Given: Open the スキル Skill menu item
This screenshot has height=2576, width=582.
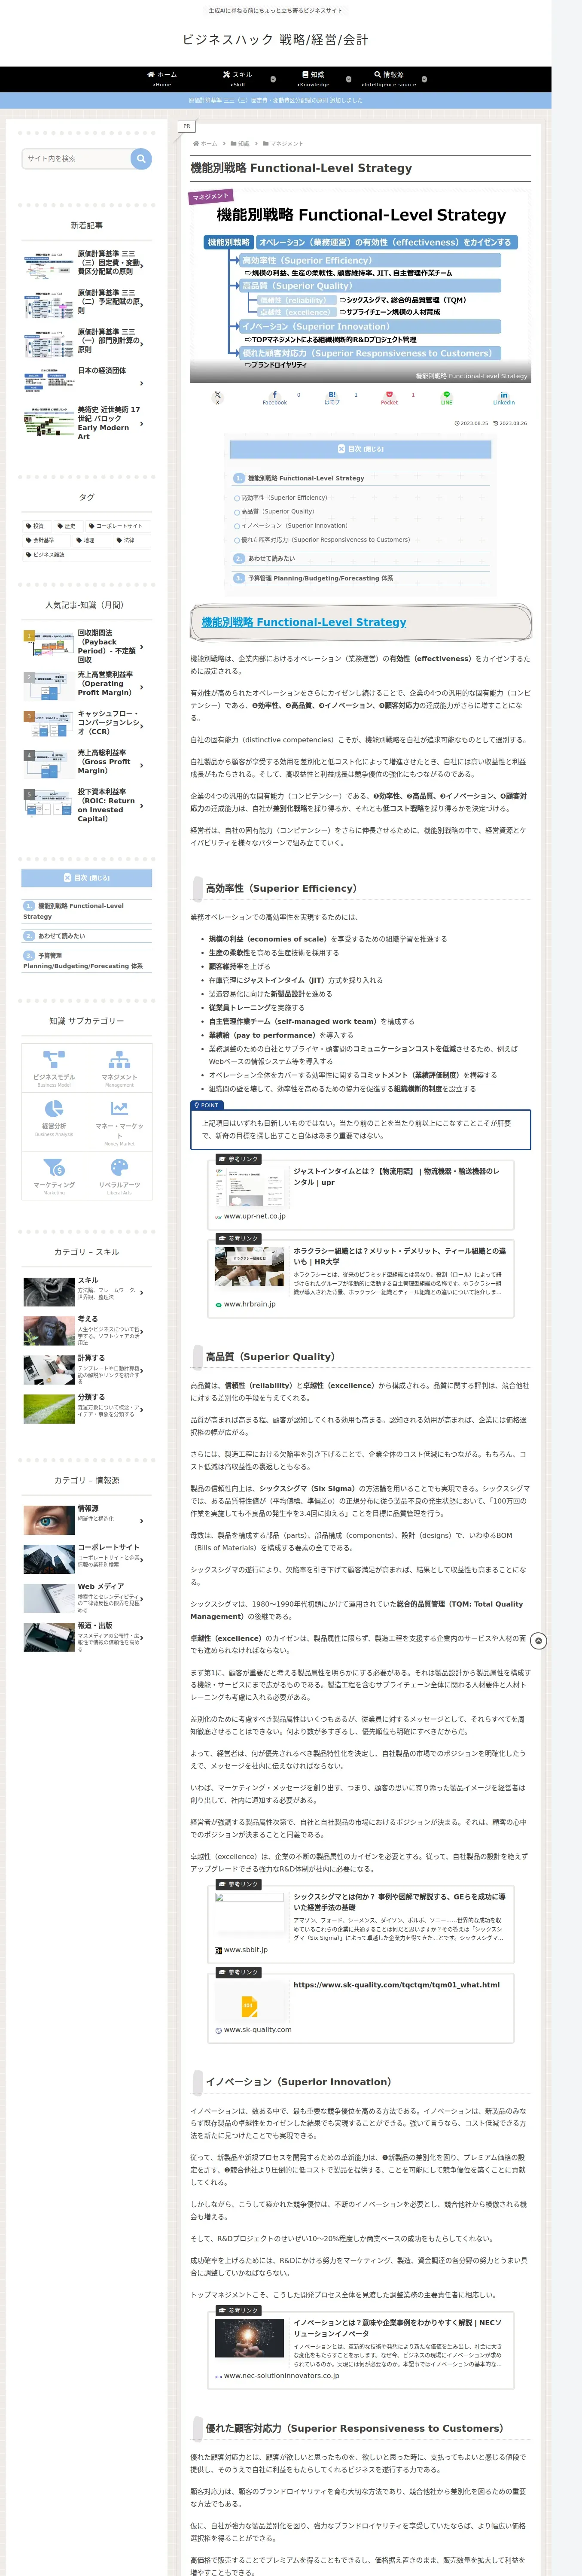Looking at the screenshot, I should point(238,79).
